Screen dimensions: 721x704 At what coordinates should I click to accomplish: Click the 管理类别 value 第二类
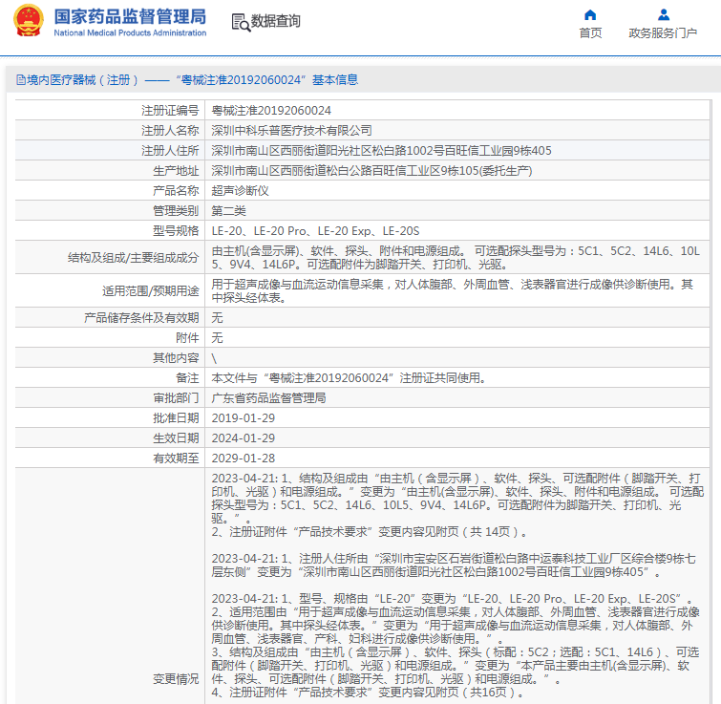[228, 211]
